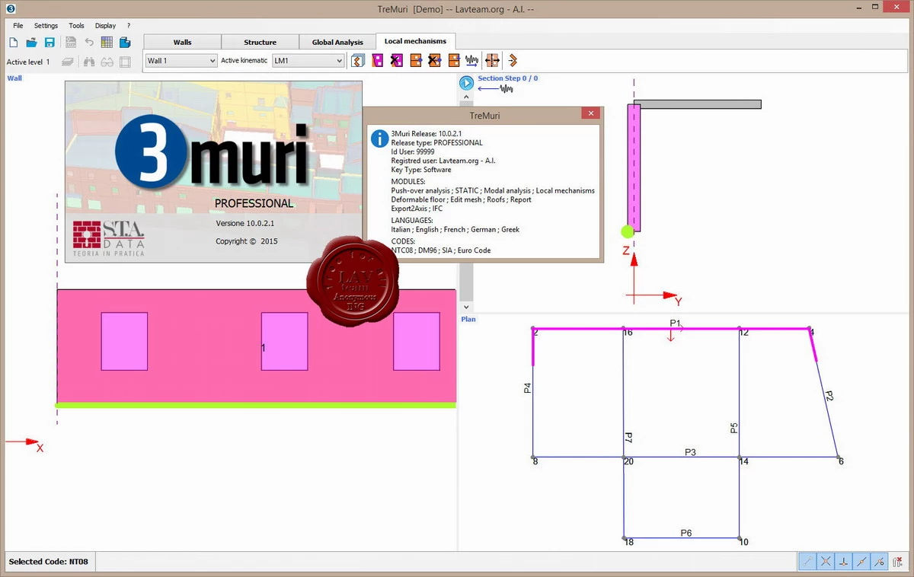The height and width of the screenshot is (577, 914).
Task: Click the P4 wall label in Plan
Action: pyautogui.click(x=527, y=387)
